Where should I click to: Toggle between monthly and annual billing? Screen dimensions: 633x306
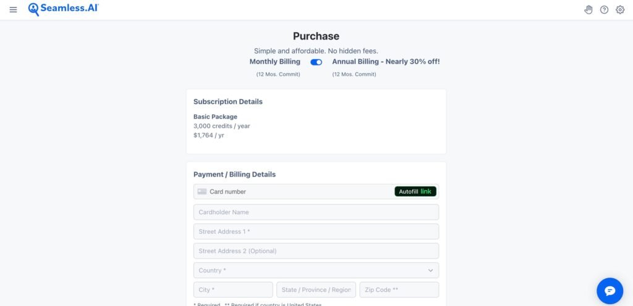[316, 62]
